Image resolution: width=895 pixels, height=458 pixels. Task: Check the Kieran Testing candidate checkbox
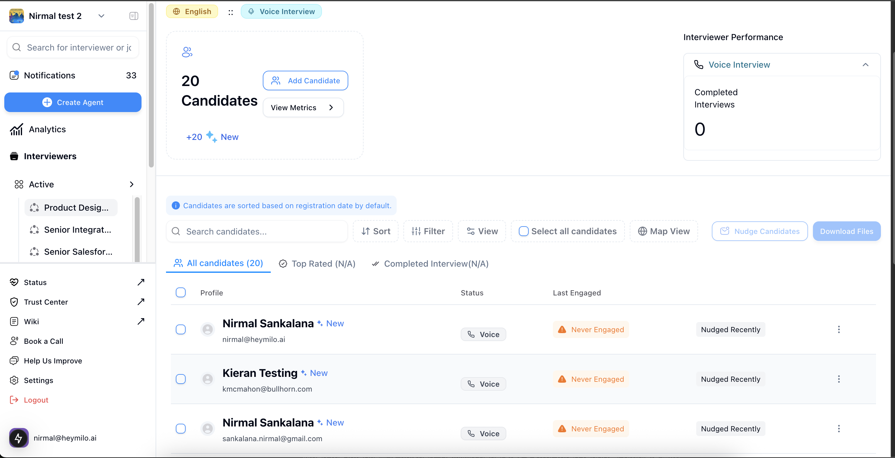181,379
